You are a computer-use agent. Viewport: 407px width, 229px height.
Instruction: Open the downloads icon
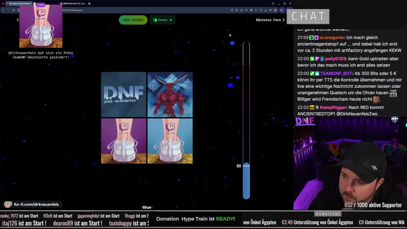[x=266, y=10]
